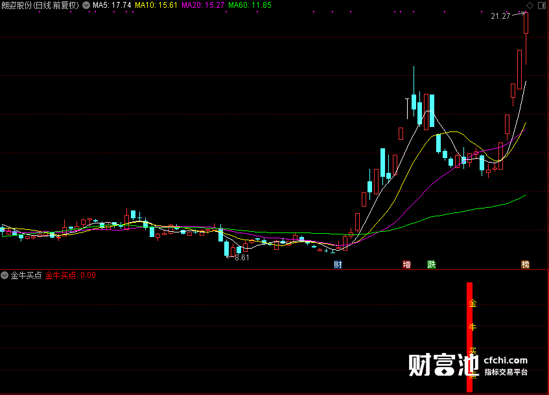
Task: Expand the 金牛买点 indicator dropdown arrow
Action: [5, 275]
